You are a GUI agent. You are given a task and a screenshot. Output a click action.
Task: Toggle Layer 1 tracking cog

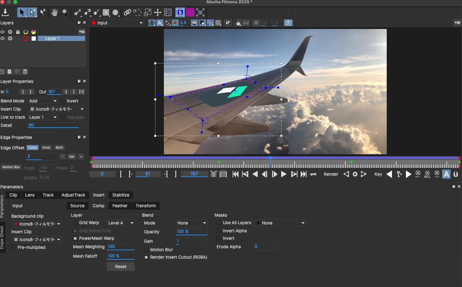tap(10, 38)
